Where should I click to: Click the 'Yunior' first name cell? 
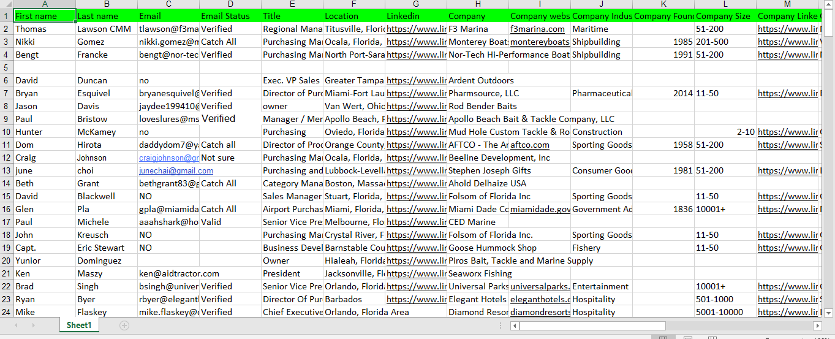[x=45, y=261]
